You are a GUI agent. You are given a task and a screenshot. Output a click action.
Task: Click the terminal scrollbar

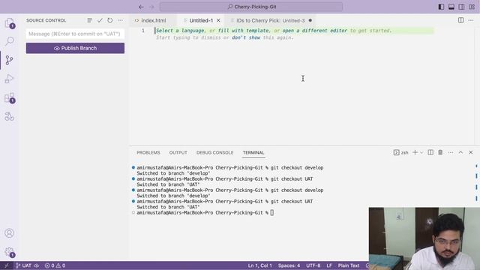tap(476, 183)
